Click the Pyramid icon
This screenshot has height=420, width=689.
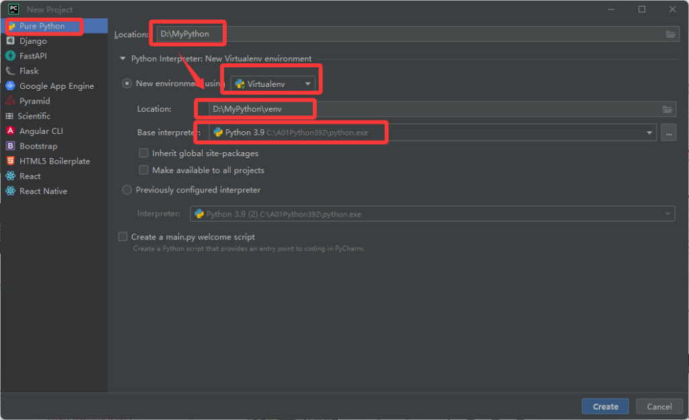(11, 101)
